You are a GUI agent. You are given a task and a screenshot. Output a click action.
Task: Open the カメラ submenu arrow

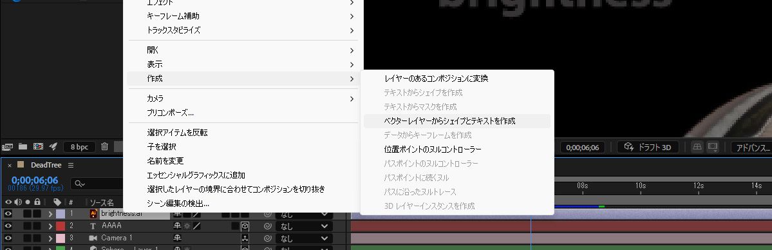click(352, 99)
